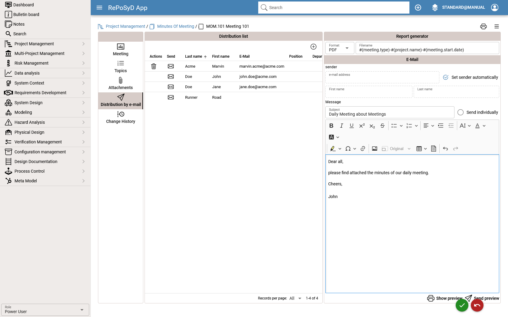Click the Subject input field
The width and height of the screenshot is (508, 317).
[390, 112]
